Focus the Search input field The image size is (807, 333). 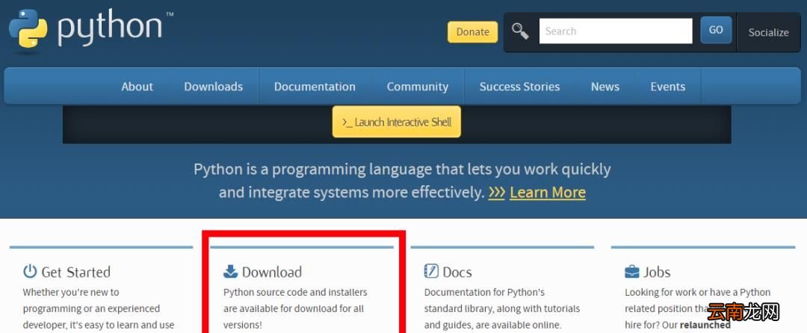tap(616, 31)
